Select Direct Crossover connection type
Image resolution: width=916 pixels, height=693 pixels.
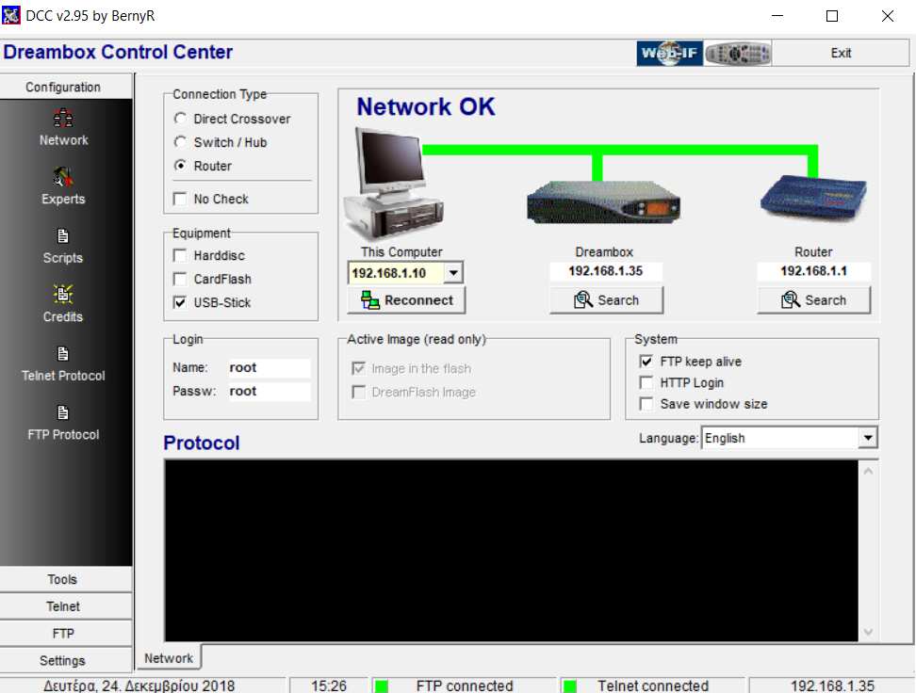pos(181,119)
